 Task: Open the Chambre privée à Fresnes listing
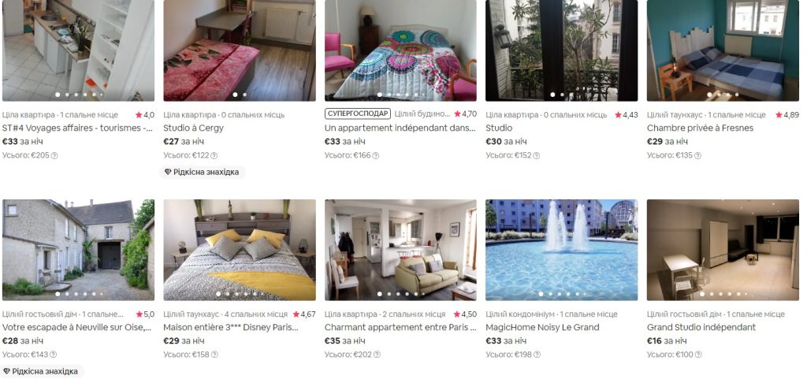coord(700,128)
